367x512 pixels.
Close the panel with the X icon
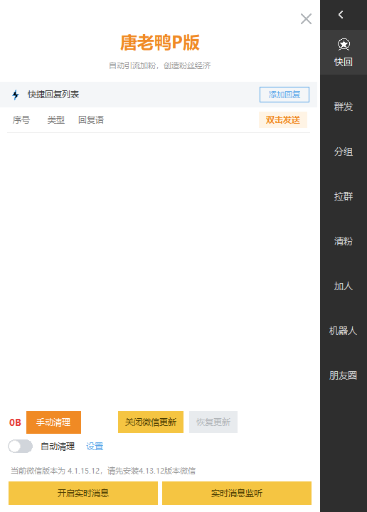click(x=306, y=19)
